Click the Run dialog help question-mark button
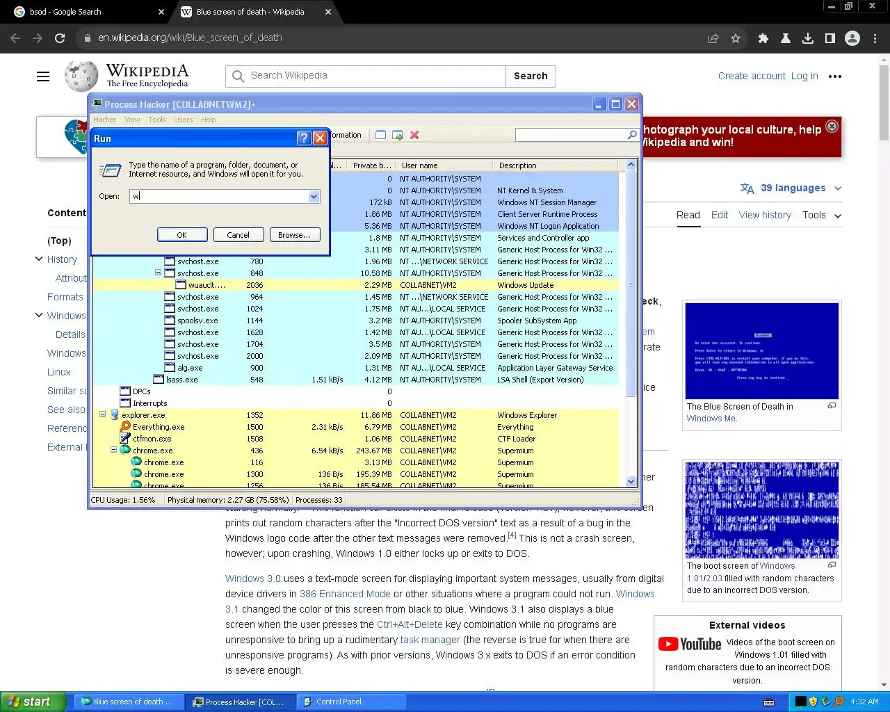 [304, 138]
